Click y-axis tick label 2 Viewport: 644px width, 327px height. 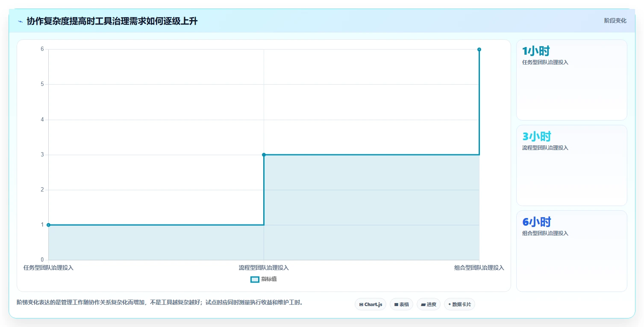pos(42,190)
